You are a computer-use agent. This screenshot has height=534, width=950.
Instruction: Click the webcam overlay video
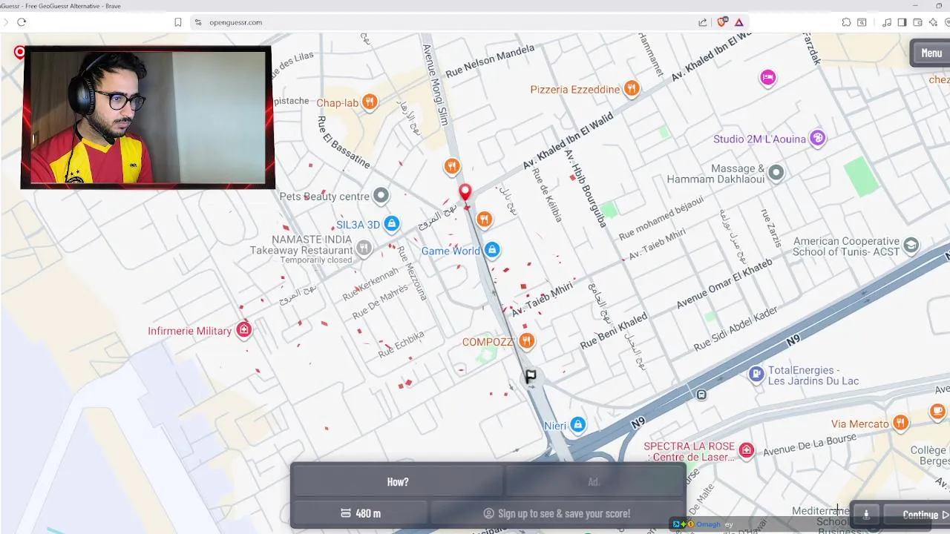pos(148,117)
